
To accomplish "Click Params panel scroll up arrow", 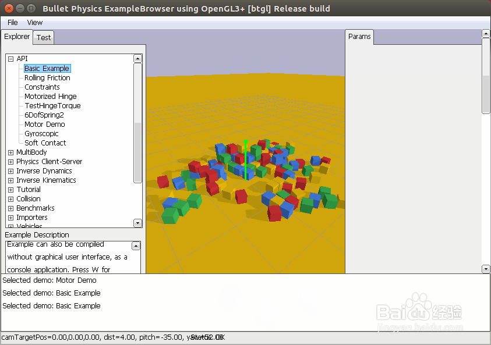I will (486, 33).
